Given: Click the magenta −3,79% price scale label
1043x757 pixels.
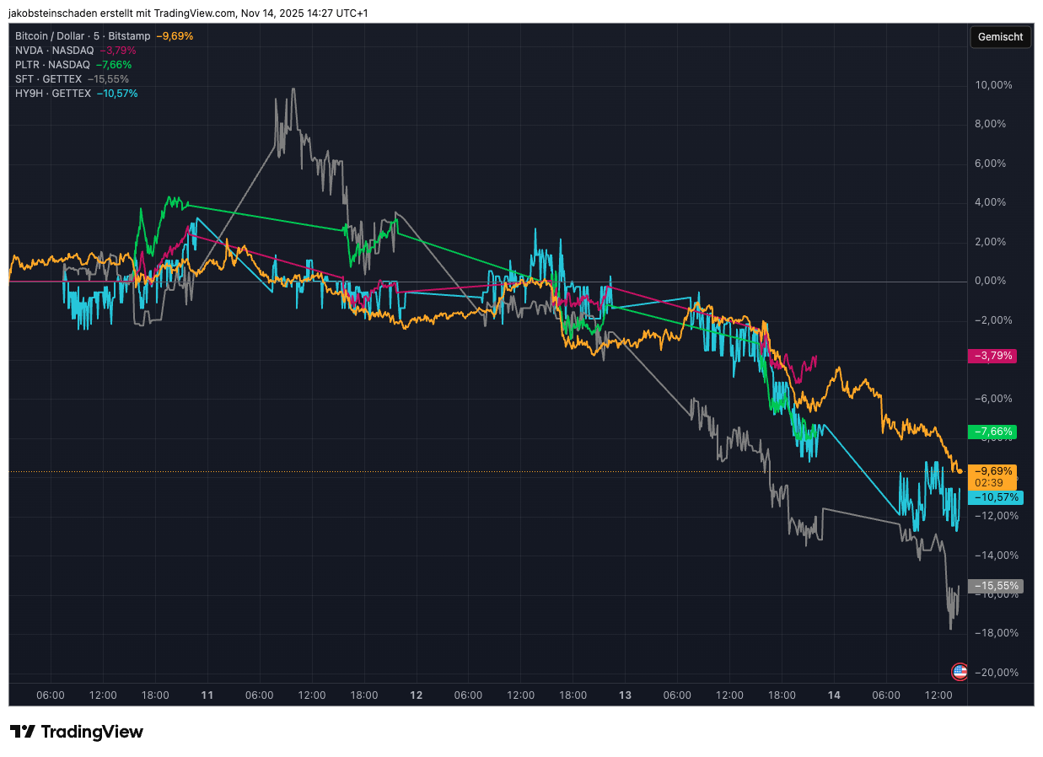Looking at the screenshot, I should coord(994,356).
